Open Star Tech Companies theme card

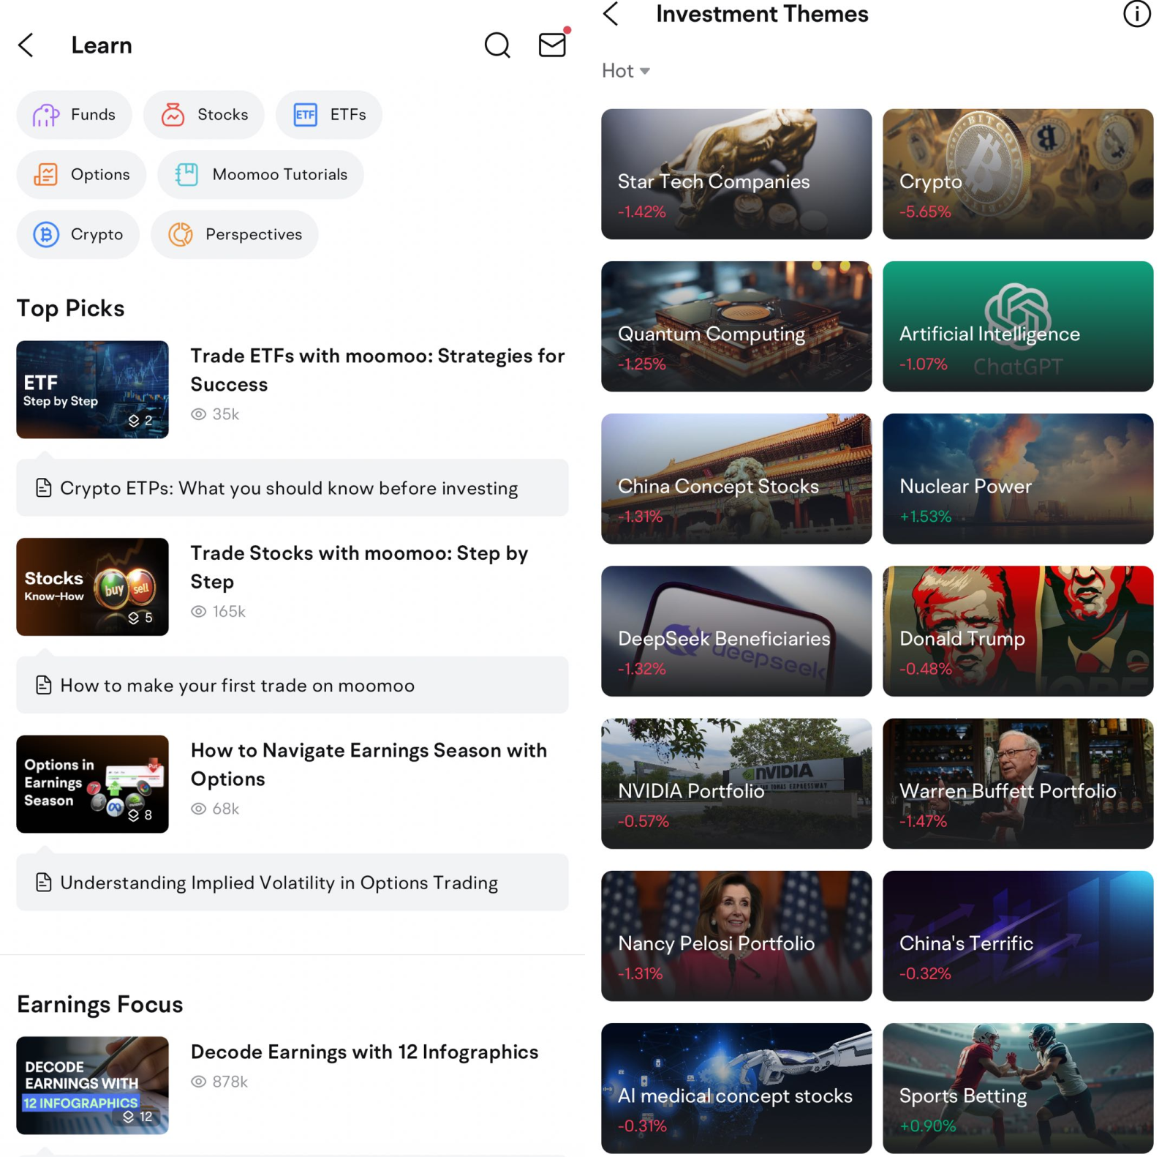[736, 174]
